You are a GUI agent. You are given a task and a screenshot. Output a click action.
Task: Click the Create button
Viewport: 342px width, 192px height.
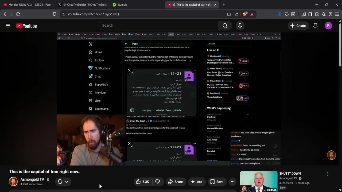point(298,26)
